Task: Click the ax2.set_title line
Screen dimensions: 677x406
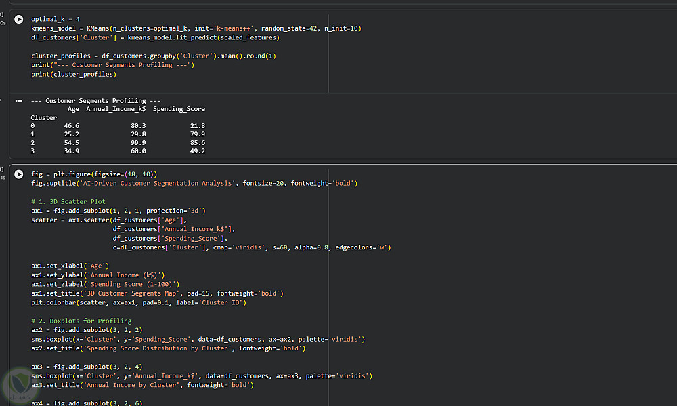Action: pyautogui.click(x=169, y=348)
